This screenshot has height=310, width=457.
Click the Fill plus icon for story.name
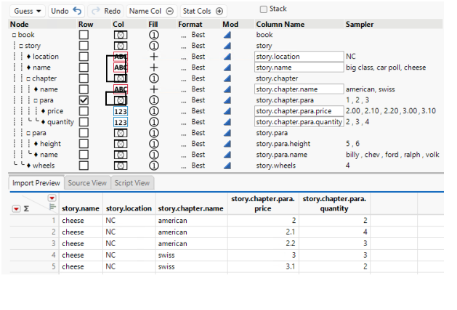tap(154, 68)
